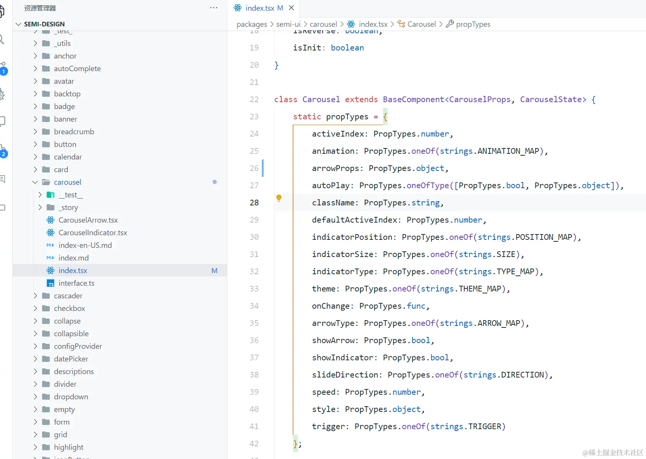Click the M git status badge on index.tsx row
Image resolution: width=646 pixels, height=459 pixels.
click(x=214, y=270)
